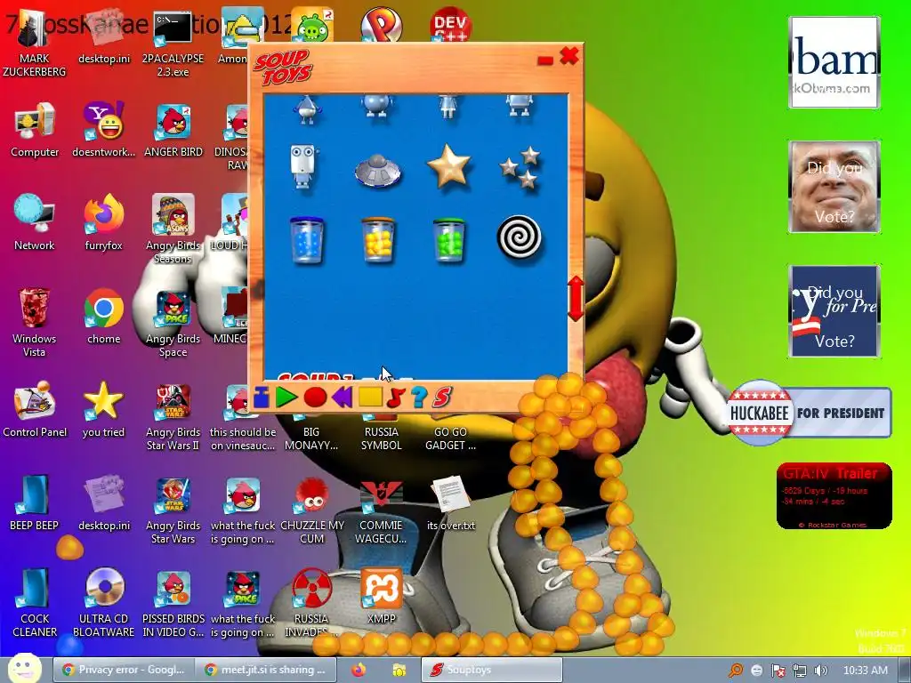Select the doesntwork Yahoo icon

pos(103,130)
